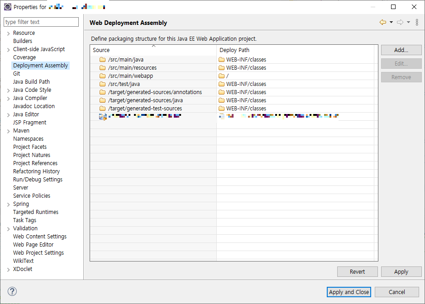Click the Maven dependencies icon in last Source row
425x304 pixels.
pyautogui.click(x=103, y=116)
